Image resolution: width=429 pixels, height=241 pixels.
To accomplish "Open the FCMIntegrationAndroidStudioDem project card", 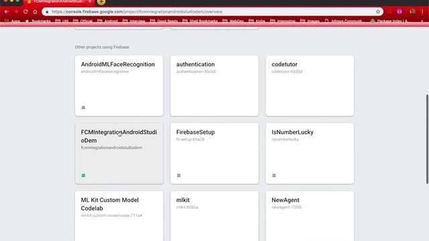I will tap(119, 153).
